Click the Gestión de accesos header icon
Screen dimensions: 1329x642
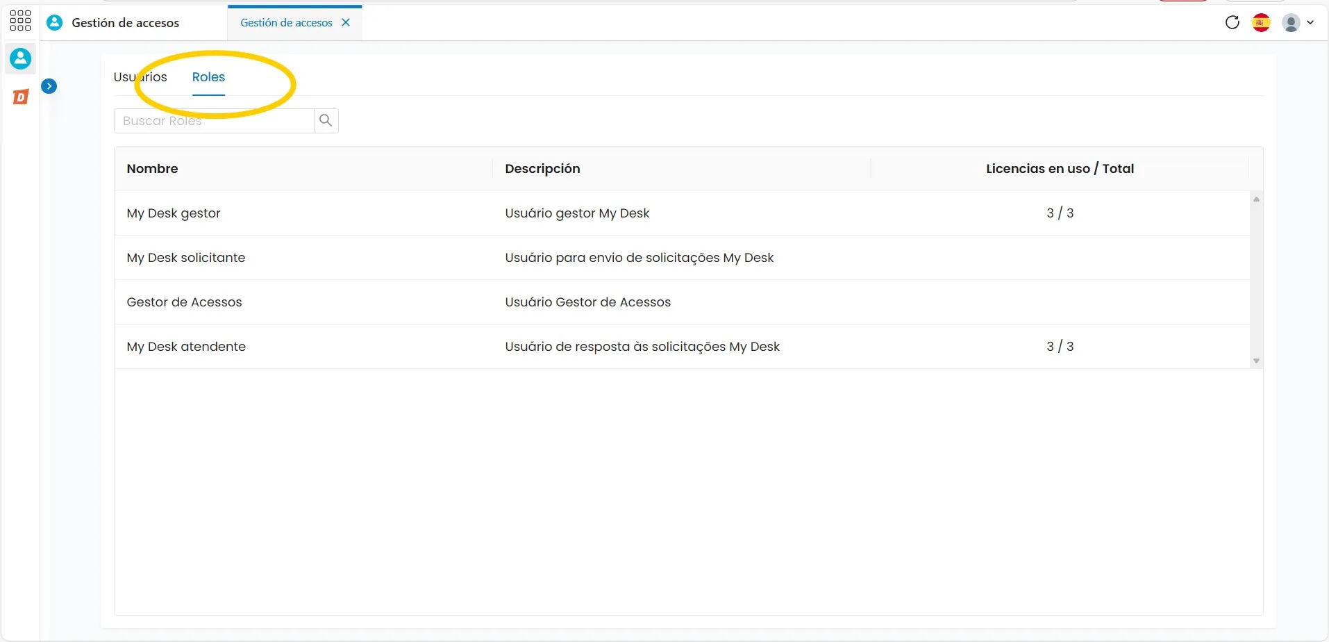point(54,22)
